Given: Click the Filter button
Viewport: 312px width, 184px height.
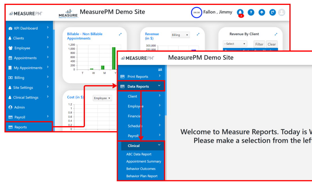Looking at the screenshot, I should tap(259, 44).
